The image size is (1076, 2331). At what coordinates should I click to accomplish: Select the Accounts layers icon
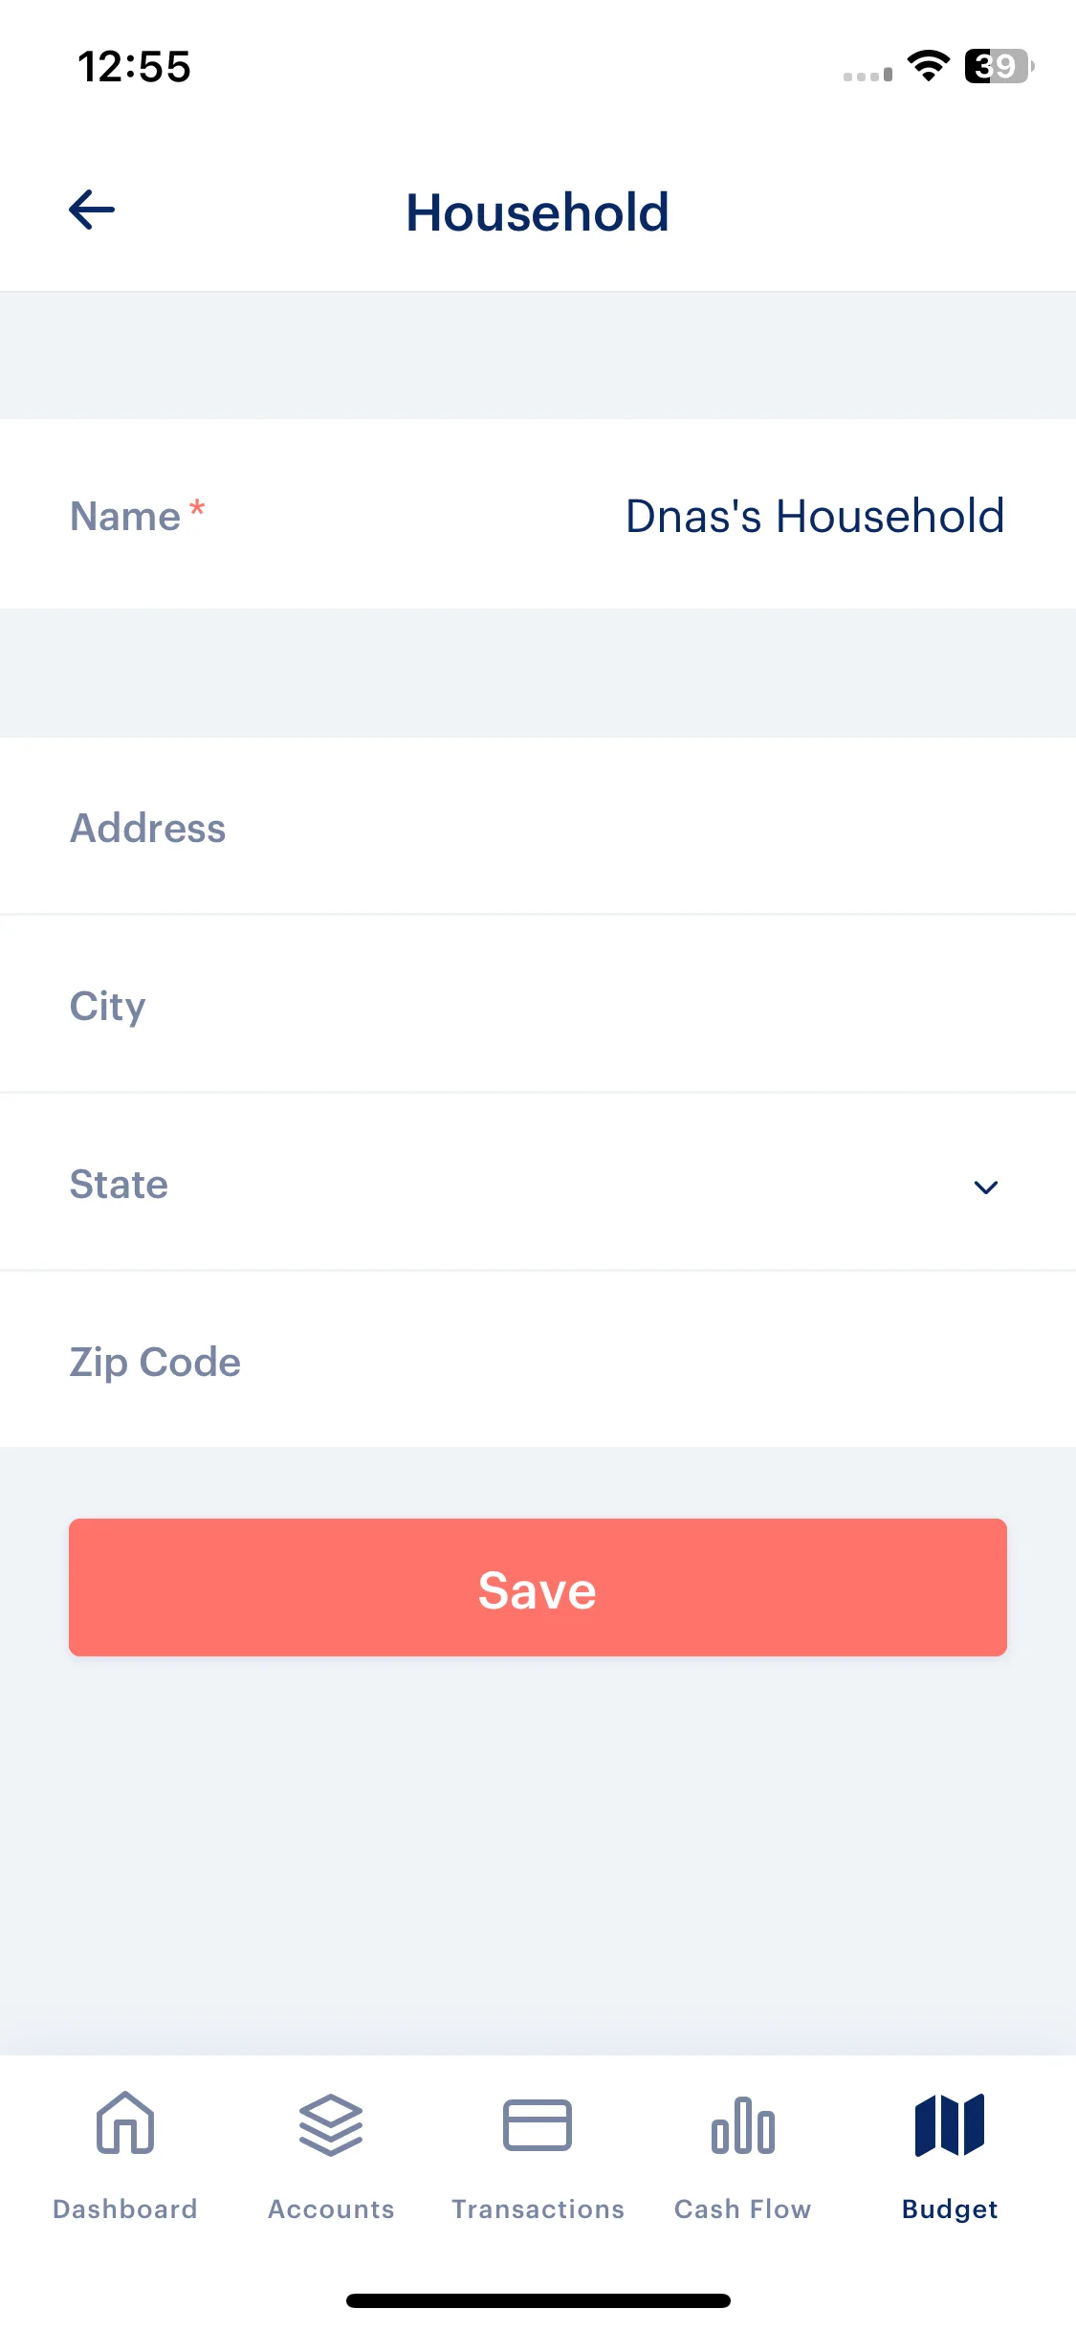click(331, 2124)
